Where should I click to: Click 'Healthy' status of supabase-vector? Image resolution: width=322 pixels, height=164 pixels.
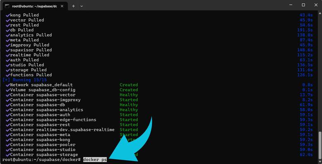[x=129, y=95]
